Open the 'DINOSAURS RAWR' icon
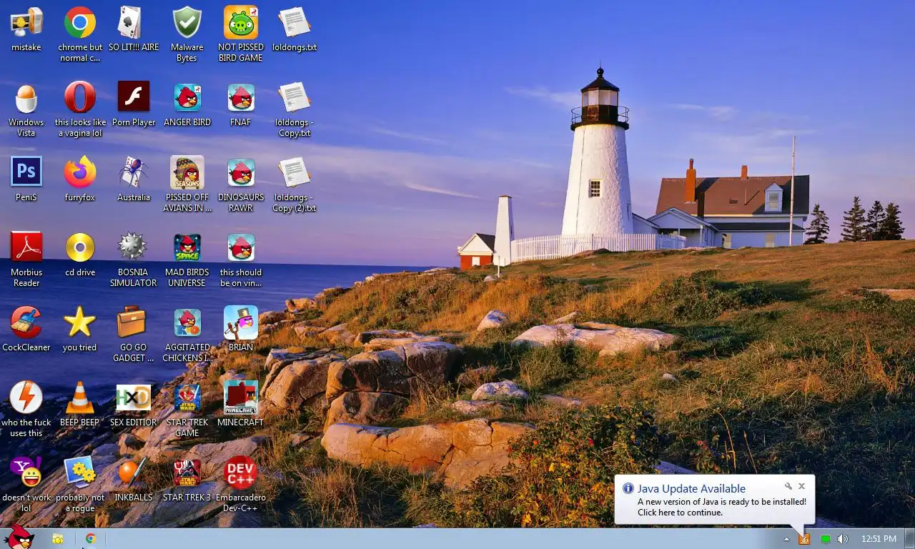The width and height of the screenshot is (915, 549). point(241,173)
